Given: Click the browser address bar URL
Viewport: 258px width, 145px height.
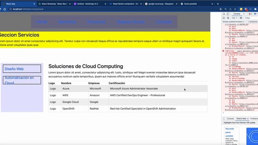Looking at the screenshot, I should tap(28, 9).
